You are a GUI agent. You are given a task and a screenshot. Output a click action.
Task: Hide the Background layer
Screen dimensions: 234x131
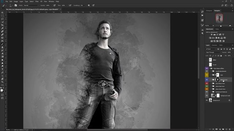coord(207,100)
